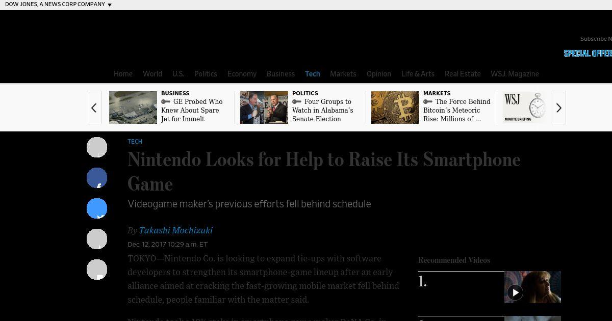The height and width of the screenshot is (321, 612).
Task: Open Life & Arts section
Action: [418, 74]
